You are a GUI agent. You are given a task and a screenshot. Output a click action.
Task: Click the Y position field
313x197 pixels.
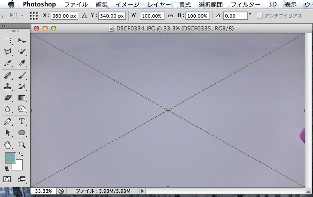tap(112, 16)
